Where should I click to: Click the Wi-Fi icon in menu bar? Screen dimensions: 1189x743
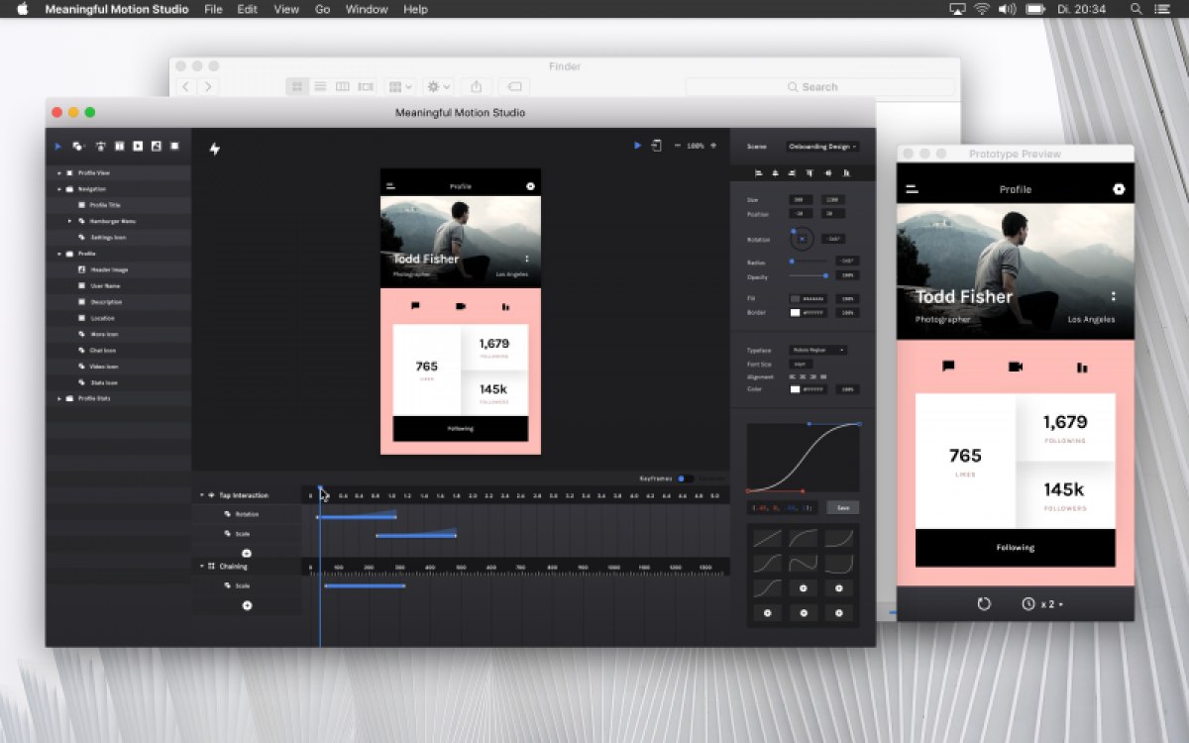pyautogui.click(x=982, y=9)
